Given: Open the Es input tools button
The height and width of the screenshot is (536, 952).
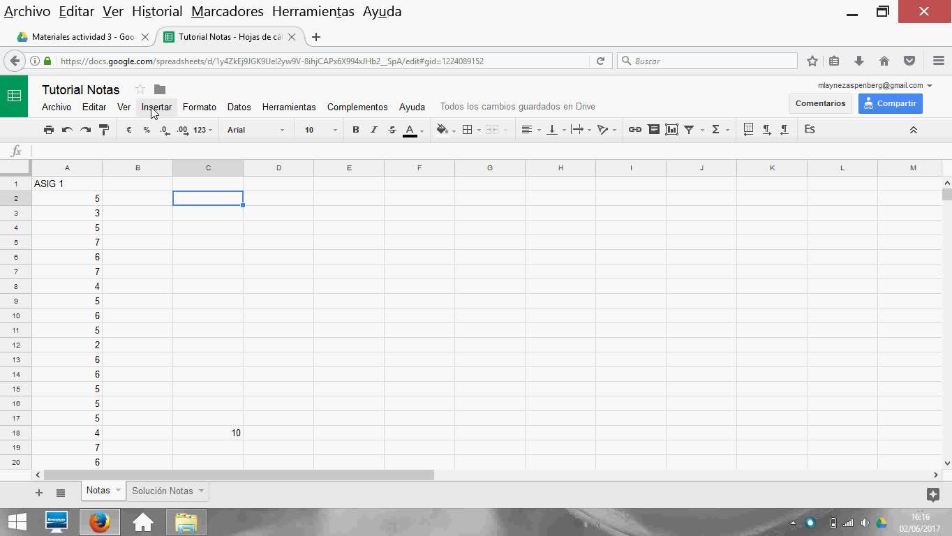Looking at the screenshot, I should click(x=810, y=129).
